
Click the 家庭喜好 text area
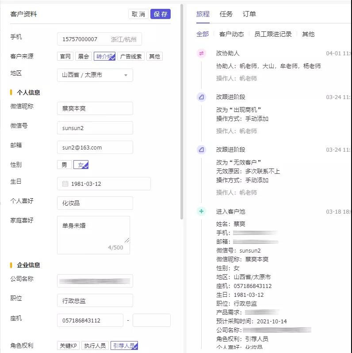[94, 235]
